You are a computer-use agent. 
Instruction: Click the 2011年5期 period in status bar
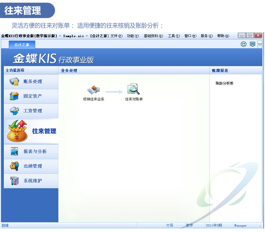click(214, 226)
